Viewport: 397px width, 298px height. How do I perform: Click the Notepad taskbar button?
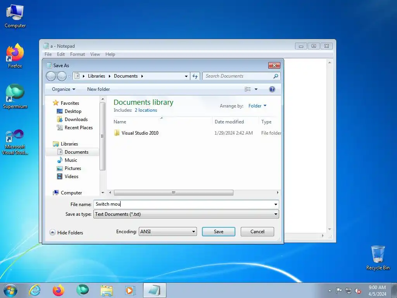(154, 290)
